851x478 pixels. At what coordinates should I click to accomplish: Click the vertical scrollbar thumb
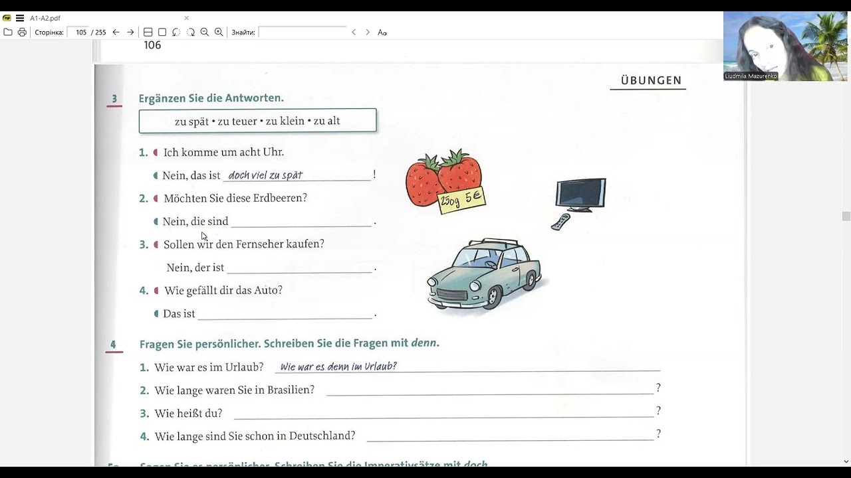click(846, 216)
